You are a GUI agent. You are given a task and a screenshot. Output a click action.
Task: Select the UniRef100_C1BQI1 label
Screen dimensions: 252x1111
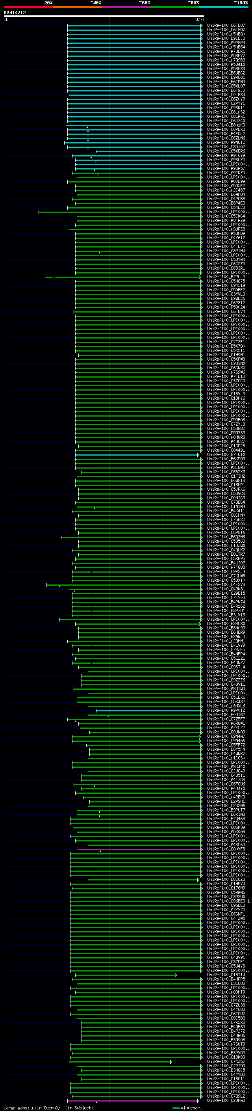click(226, 1079)
